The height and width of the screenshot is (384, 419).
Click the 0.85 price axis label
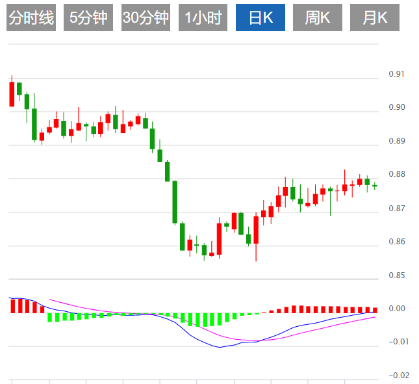click(396, 275)
